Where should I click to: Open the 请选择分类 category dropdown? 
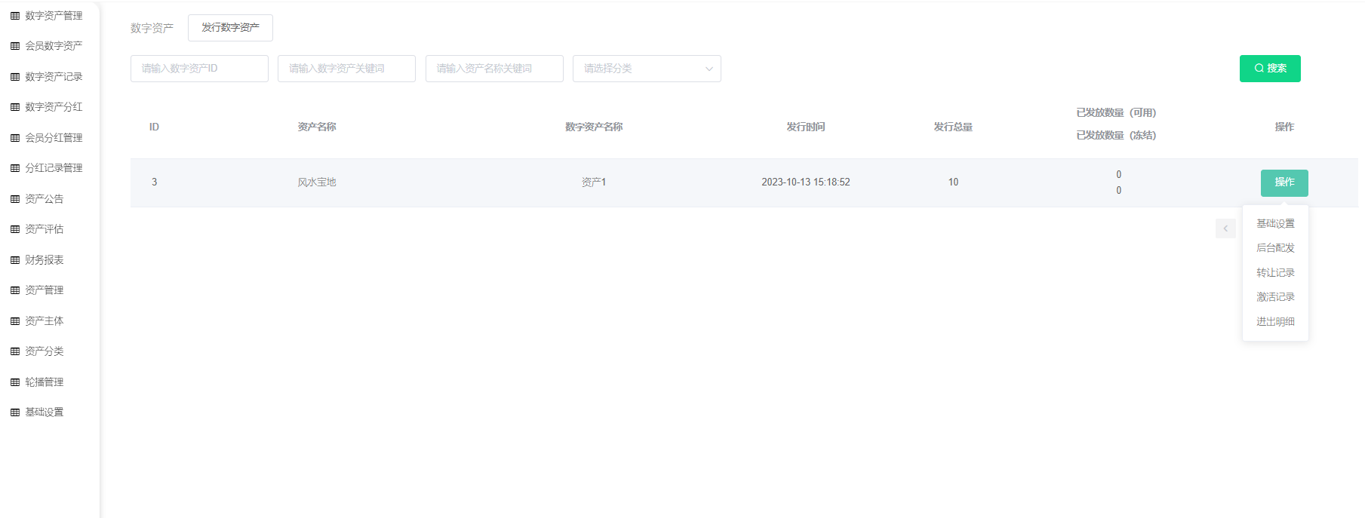(x=646, y=69)
